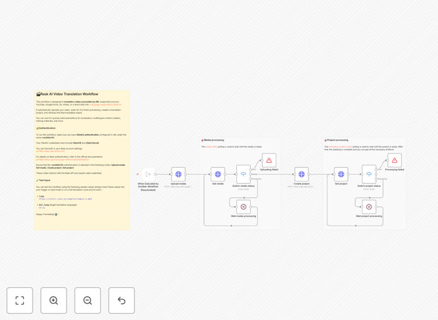This screenshot has width=438, height=320.
Task: Select the Wait project processing node
Action: pos(369,207)
